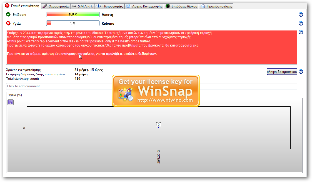Open the S.M.A.R.T. tab
312x182 pixels.
tap(83, 6)
